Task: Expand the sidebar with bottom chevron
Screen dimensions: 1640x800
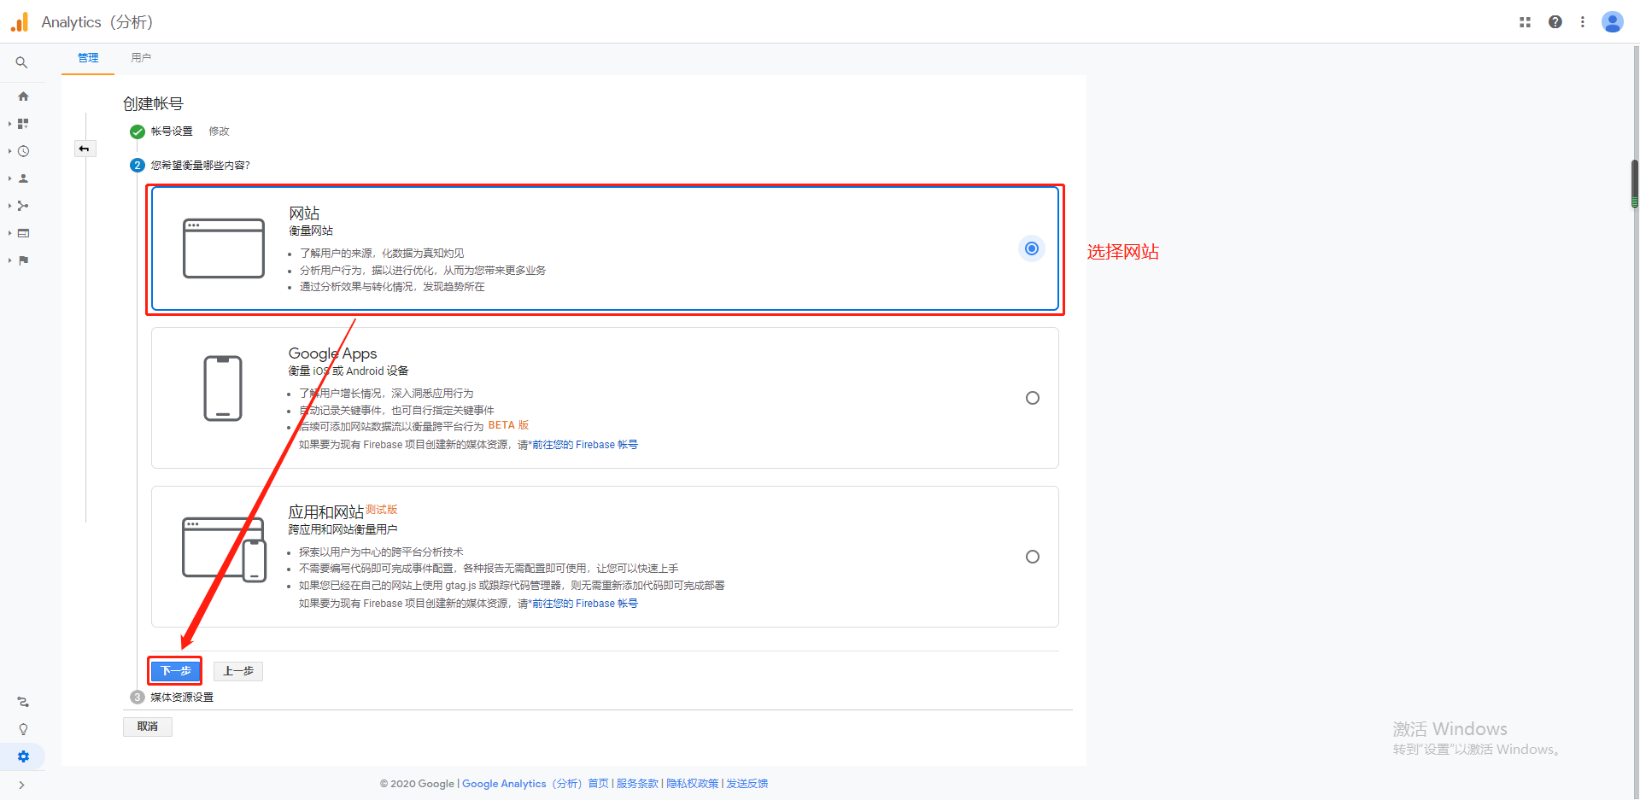Action: click(x=21, y=785)
